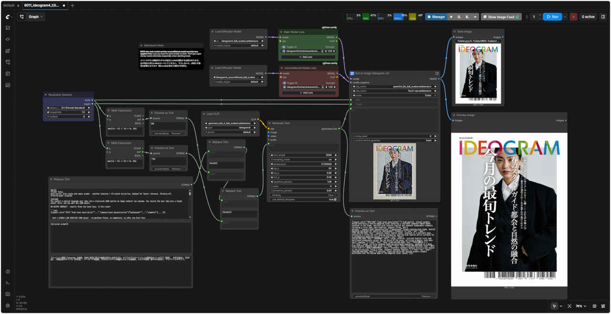Open the fifth left sidebar icon panel

point(8,62)
